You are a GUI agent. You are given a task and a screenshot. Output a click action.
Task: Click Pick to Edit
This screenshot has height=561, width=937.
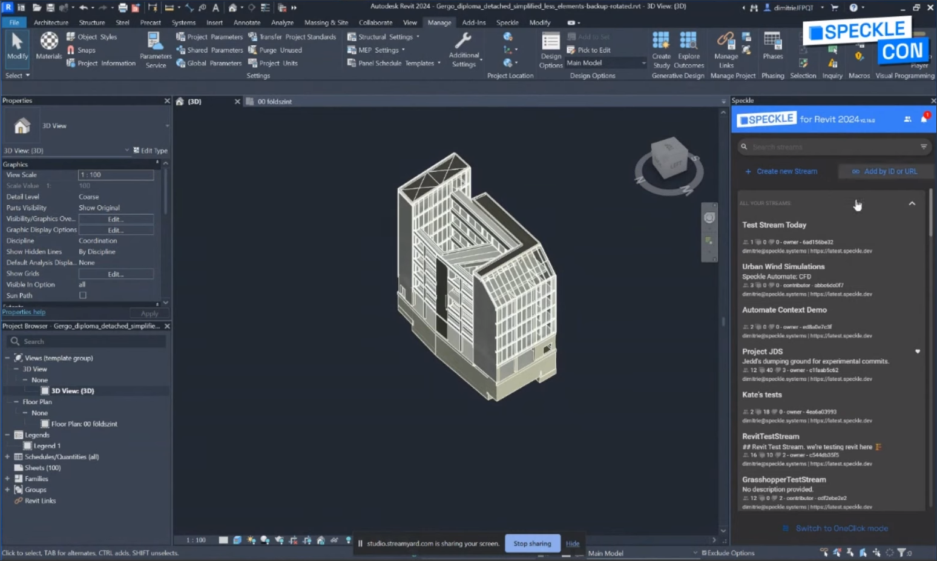tap(588, 50)
